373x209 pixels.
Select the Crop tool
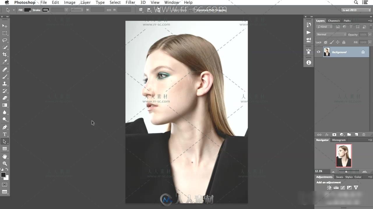tap(5, 54)
